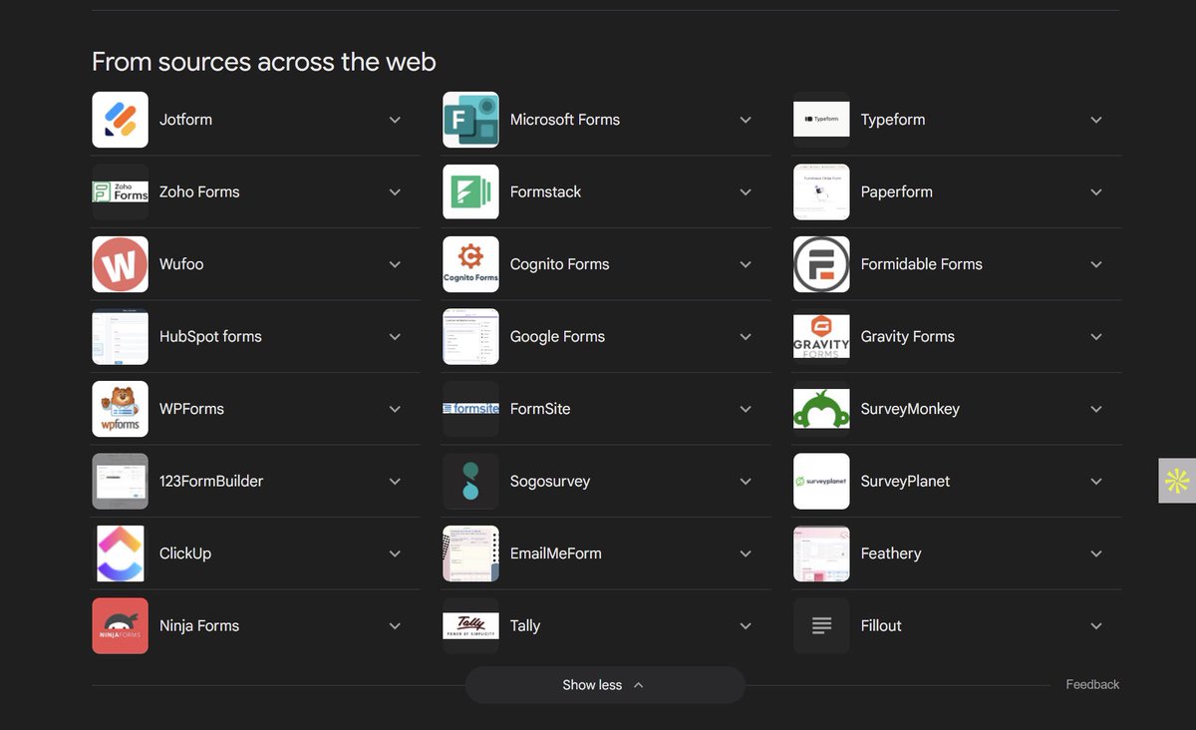Collapse list with Show less button
The image size is (1196, 730).
tap(605, 685)
